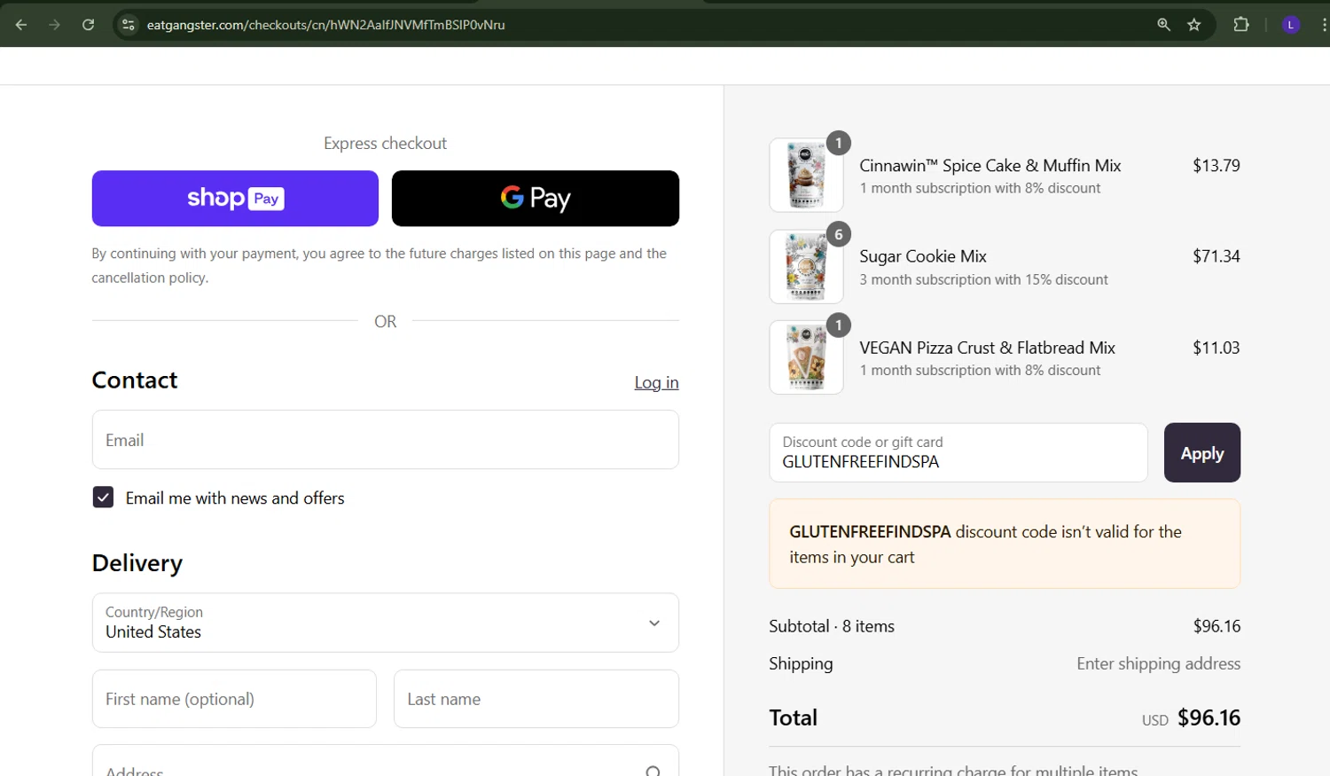
Task: Go back with browser back arrow
Action: click(21, 25)
